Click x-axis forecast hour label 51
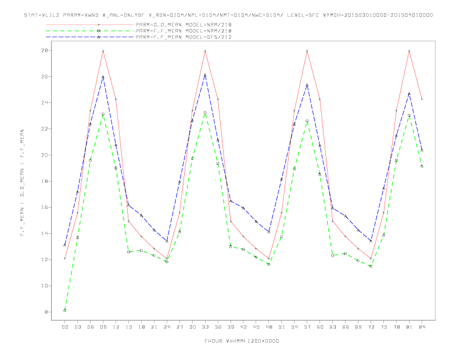The width and height of the screenshot is (460, 356). [282, 327]
